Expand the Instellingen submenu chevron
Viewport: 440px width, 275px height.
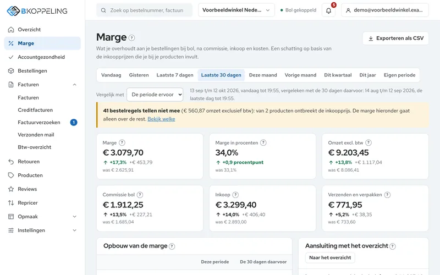[74, 230]
